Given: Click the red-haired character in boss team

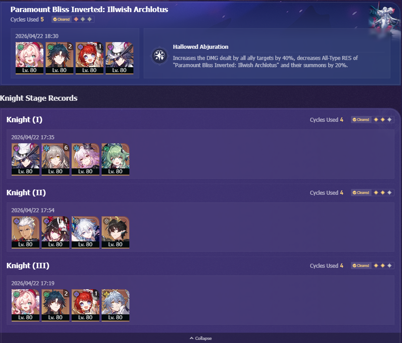Looking at the screenshot, I should 90,58.
